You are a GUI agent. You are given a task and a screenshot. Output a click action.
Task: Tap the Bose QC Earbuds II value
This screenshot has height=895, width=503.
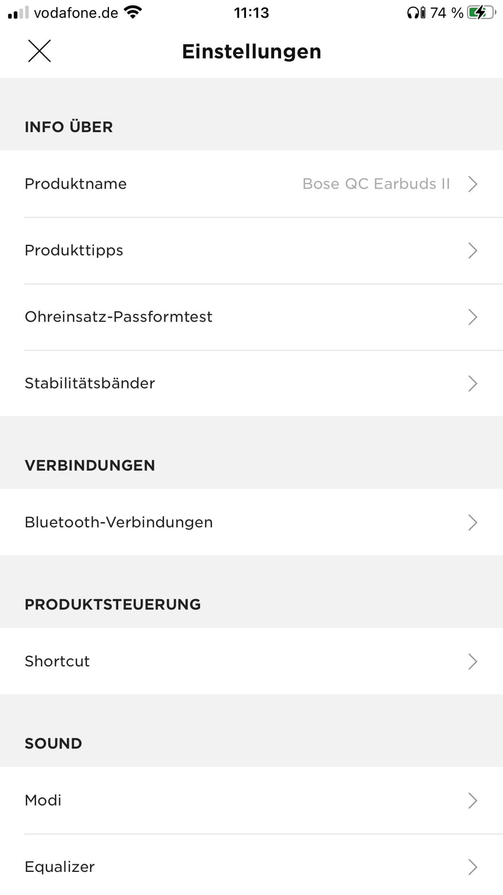376,184
